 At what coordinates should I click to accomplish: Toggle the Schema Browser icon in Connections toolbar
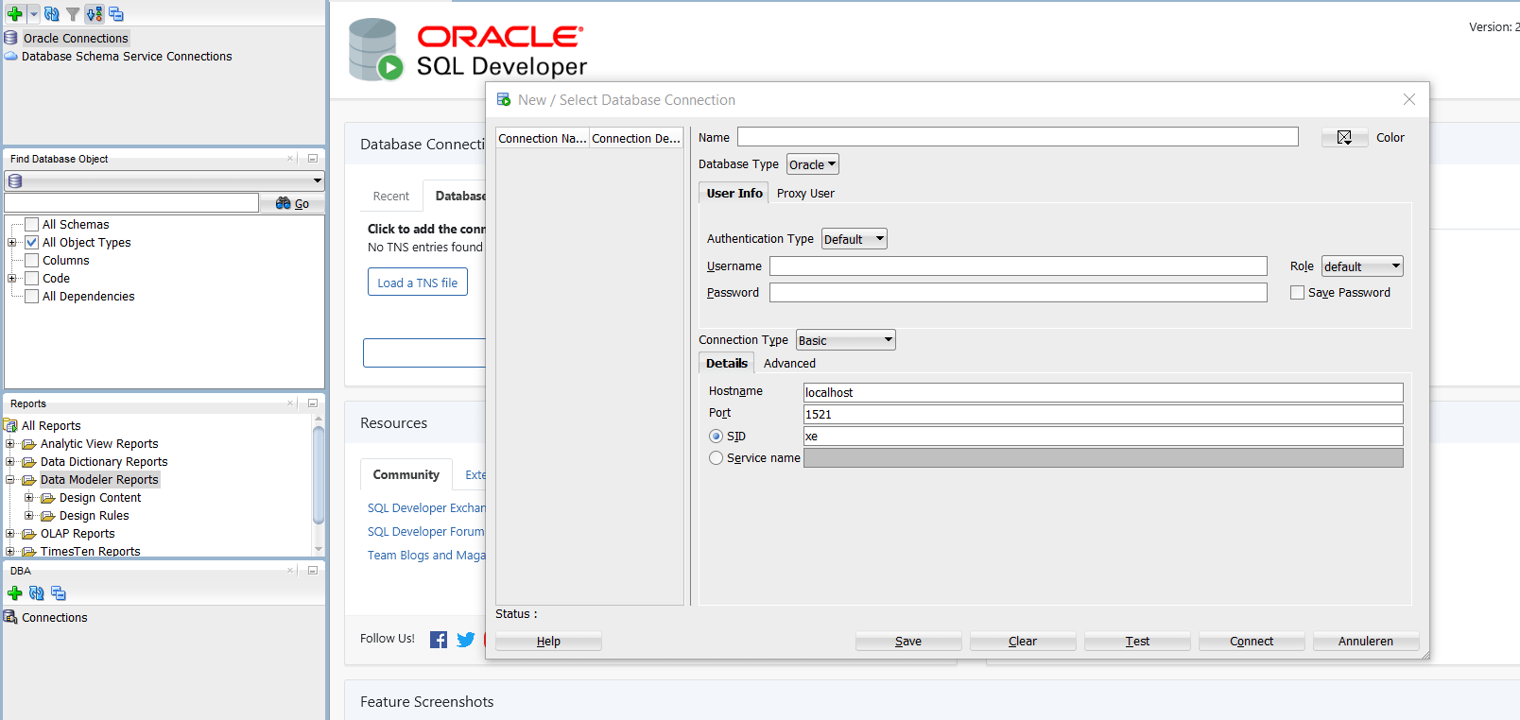(95, 13)
